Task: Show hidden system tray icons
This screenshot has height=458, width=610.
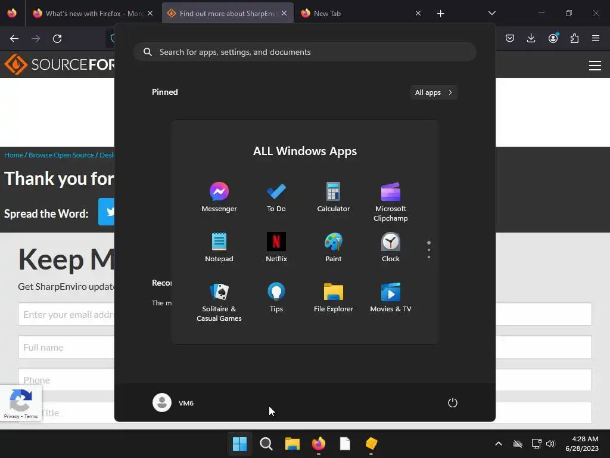Action: [499, 443]
